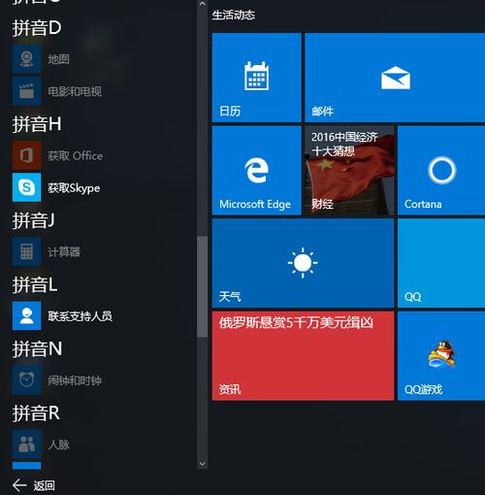Select the 闹钟和时钟 text label
This screenshot has width=485, height=495.
(75, 380)
